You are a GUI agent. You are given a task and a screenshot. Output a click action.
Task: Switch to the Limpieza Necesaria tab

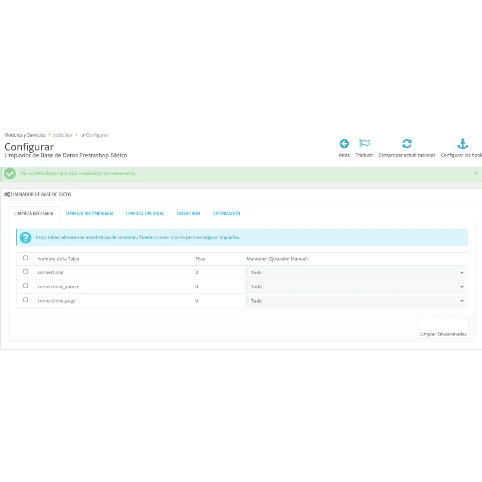34,214
